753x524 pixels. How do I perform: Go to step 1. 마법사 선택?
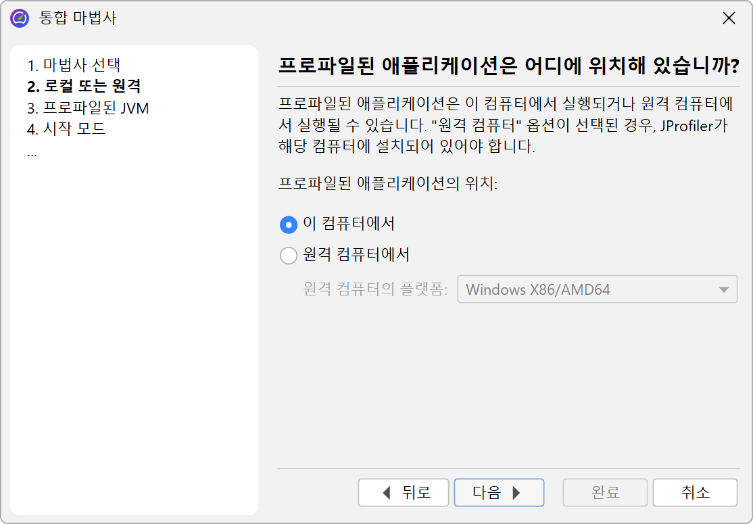(74, 65)
